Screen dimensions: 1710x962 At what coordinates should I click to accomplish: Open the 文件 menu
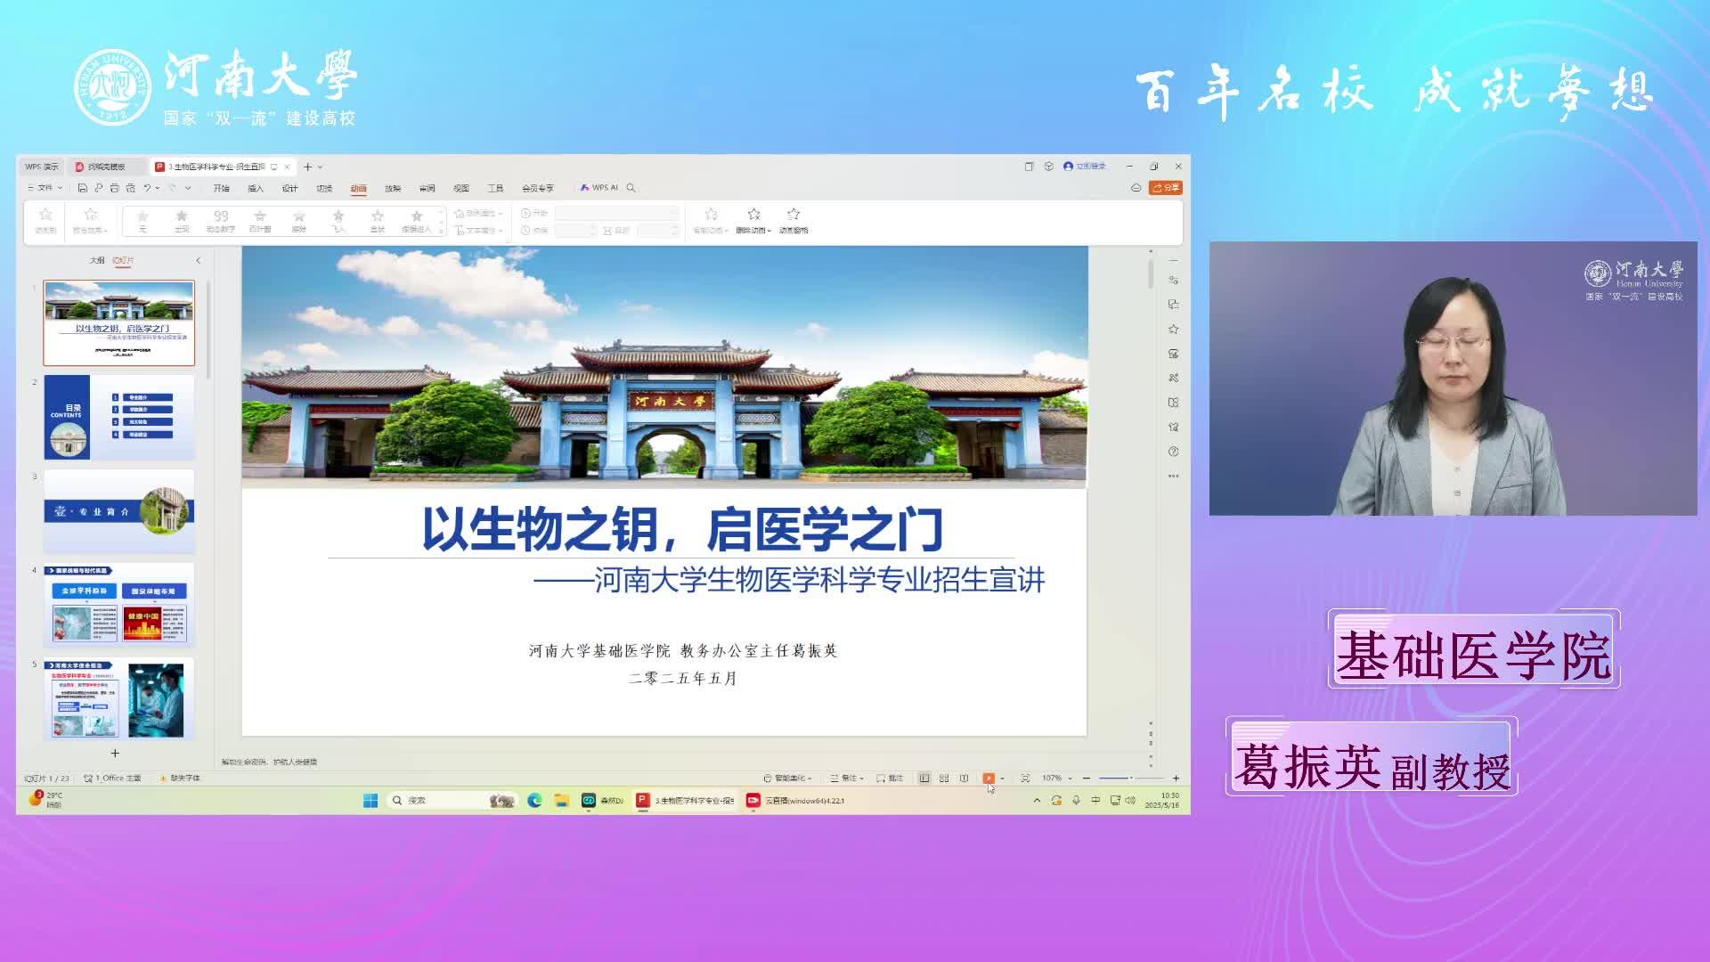tap(45, 188)
